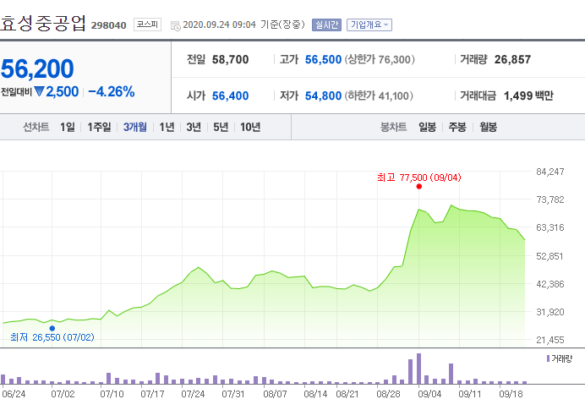This screenshot has height=410, width=585.
Task: Select the 3년 line chart tab
Action: 194,127
